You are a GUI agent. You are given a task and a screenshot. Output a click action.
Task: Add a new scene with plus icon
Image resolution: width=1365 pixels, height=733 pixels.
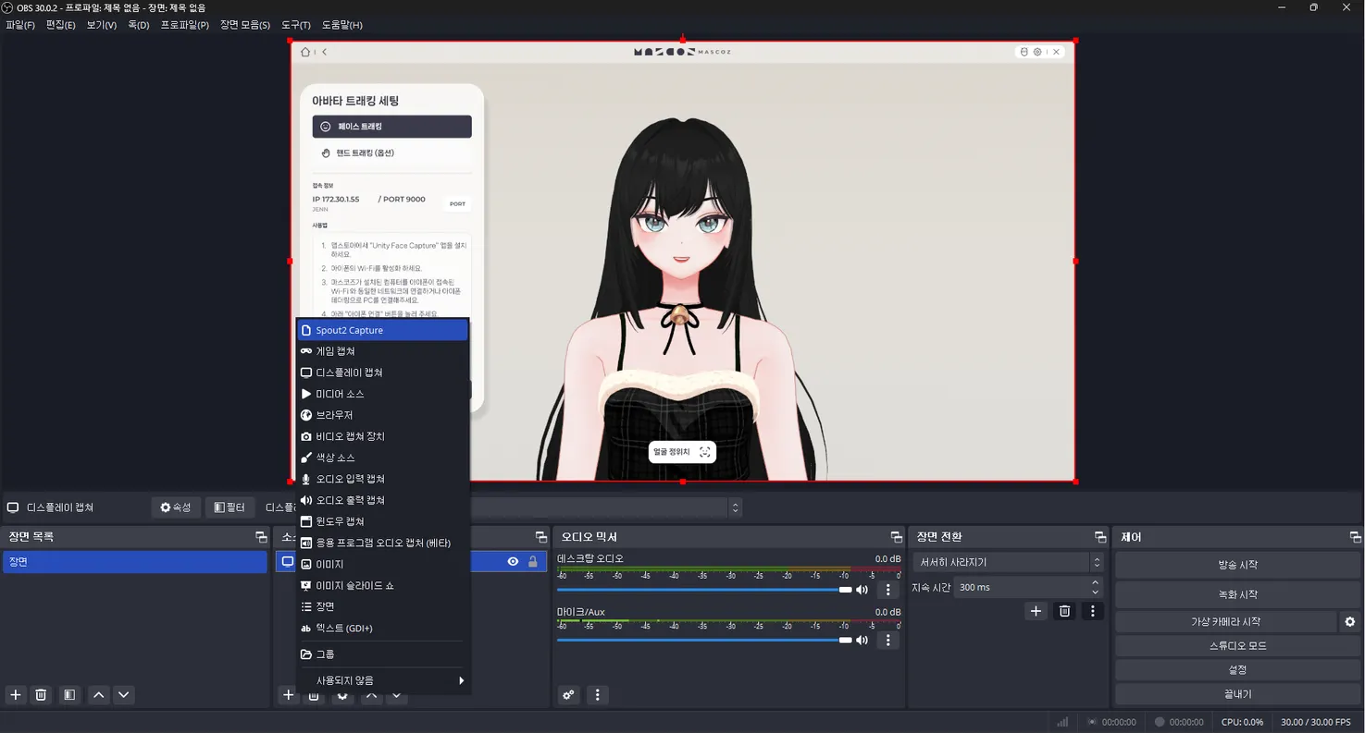pos(15,695)
